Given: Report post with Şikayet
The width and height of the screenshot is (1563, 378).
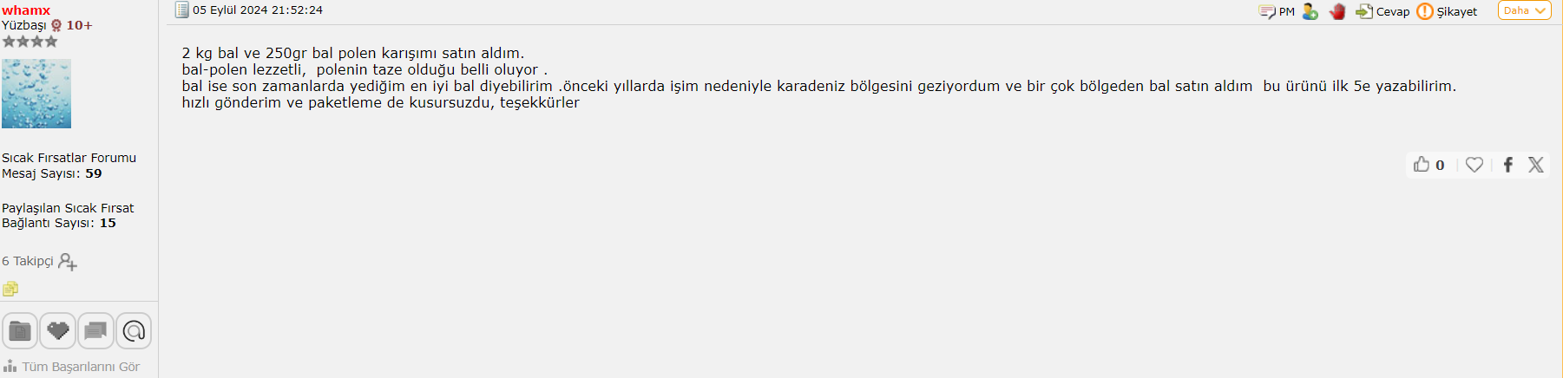Looking at the screenshot, I should (x=1447, y=11).
